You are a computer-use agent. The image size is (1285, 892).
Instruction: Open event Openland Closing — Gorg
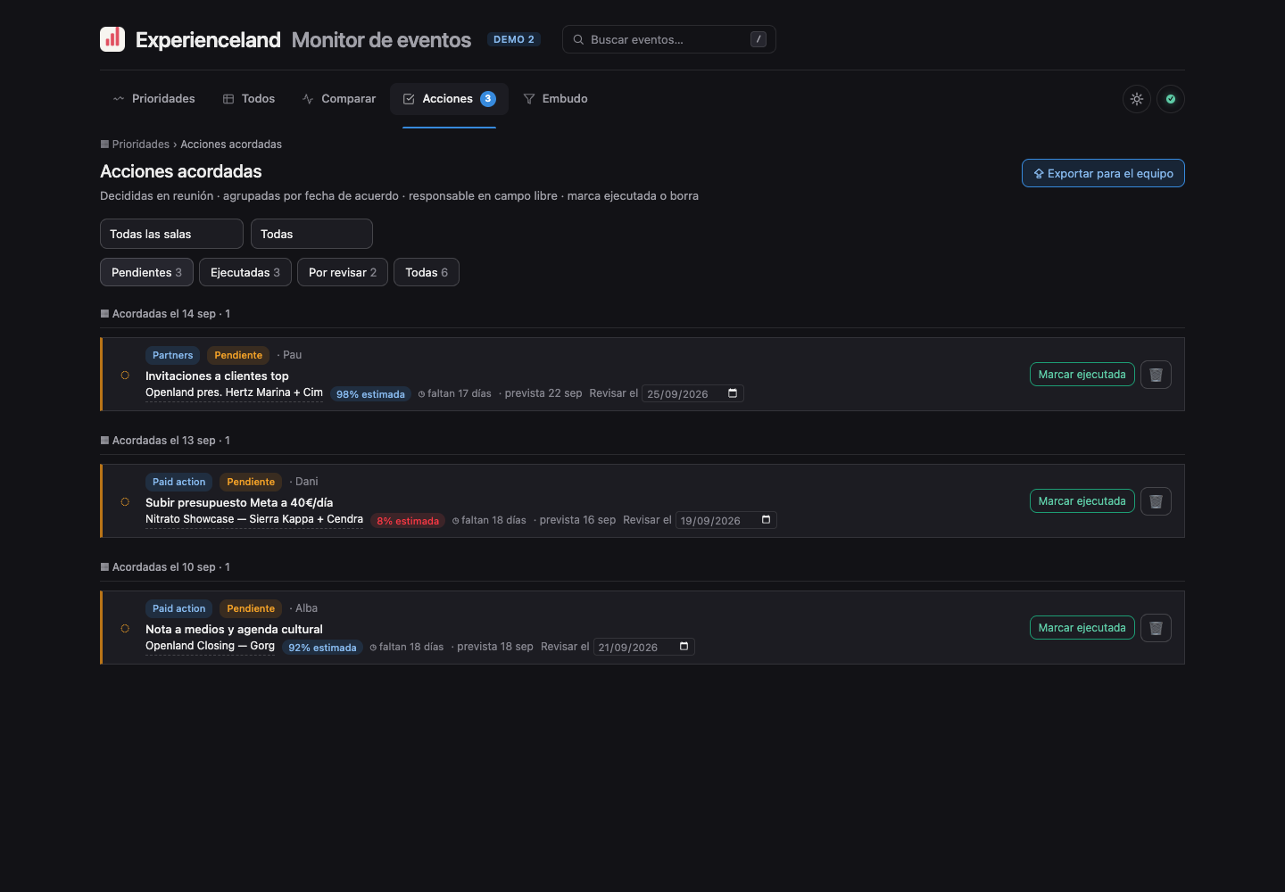click(210, 646)
